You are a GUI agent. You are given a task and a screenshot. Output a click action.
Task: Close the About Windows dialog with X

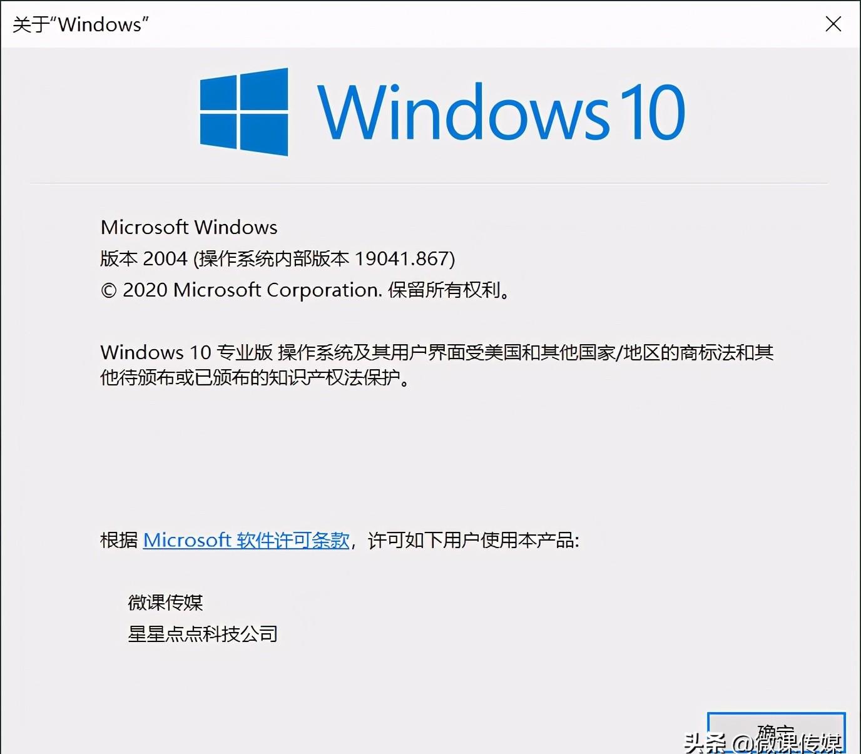click(x=833, y=24)
